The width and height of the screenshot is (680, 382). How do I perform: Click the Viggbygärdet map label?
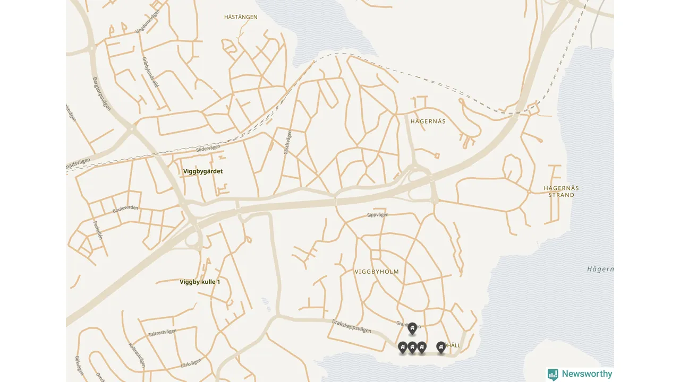tap(203, 171)
